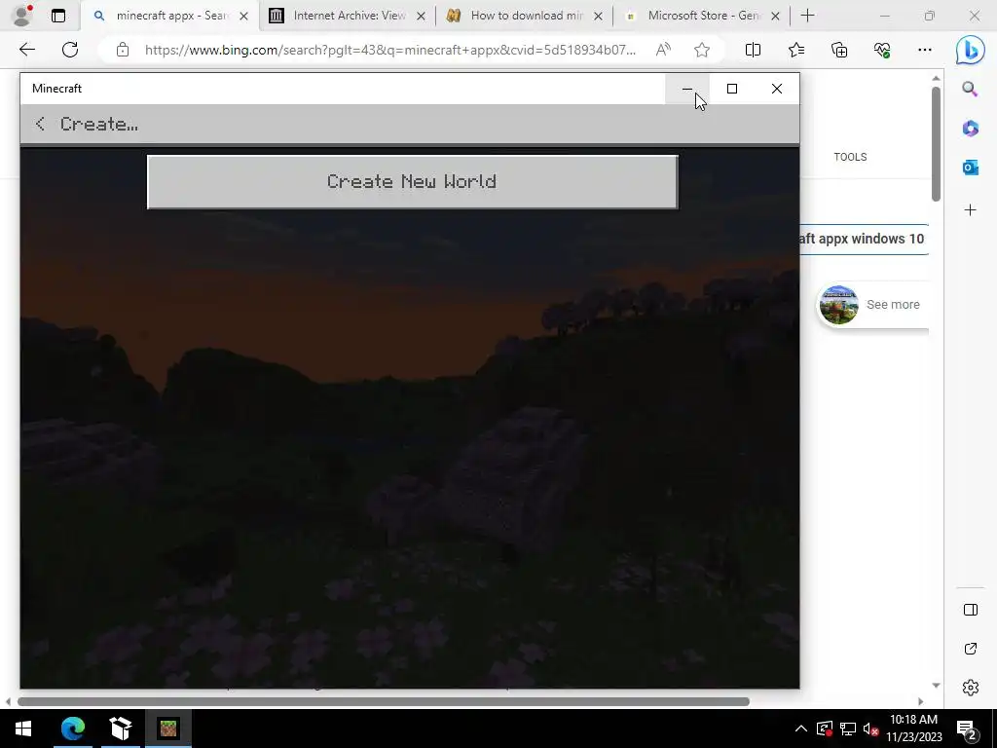Add a sidebar app with plus icon
The image size is (997, 748).
point(970,210)
